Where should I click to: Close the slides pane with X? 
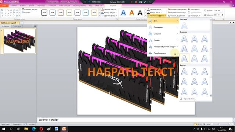(x=35, y=26)
